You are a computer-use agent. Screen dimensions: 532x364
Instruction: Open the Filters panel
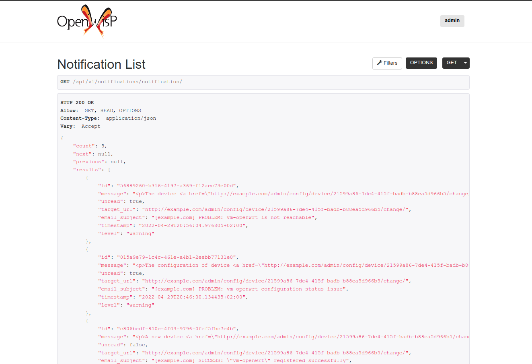pyautogui.click(x=387, y=63)
